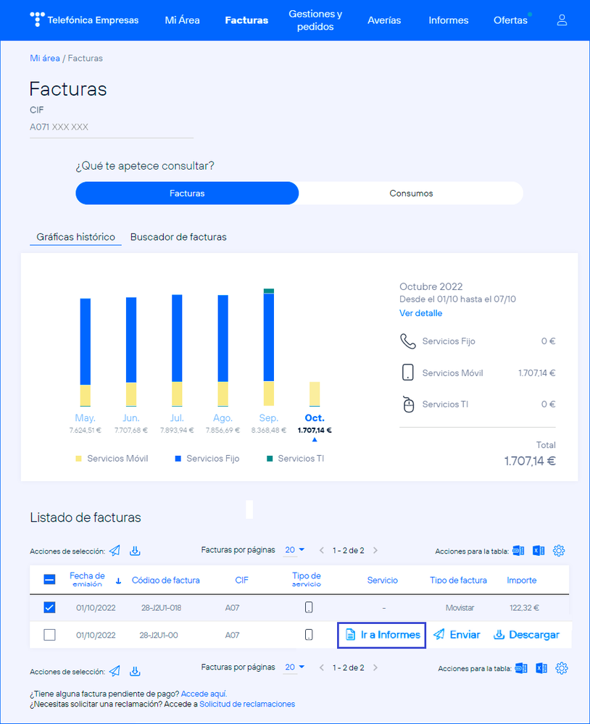This screenshot has width=590, height=724.
Task: Open the user profile icon
Action: [562, 20]
